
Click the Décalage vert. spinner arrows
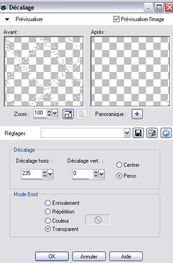(96, 174)
